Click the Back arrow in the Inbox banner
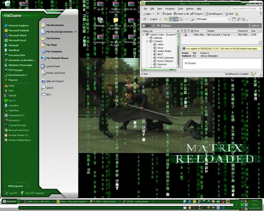This screenshot has width=264, height=211. pos(146,26)
